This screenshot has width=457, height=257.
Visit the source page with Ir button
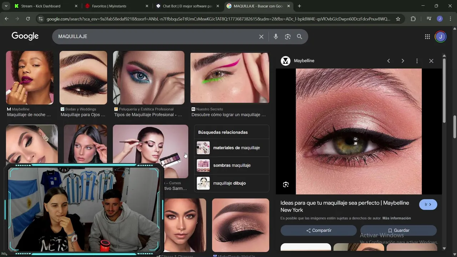pos(428,205)
